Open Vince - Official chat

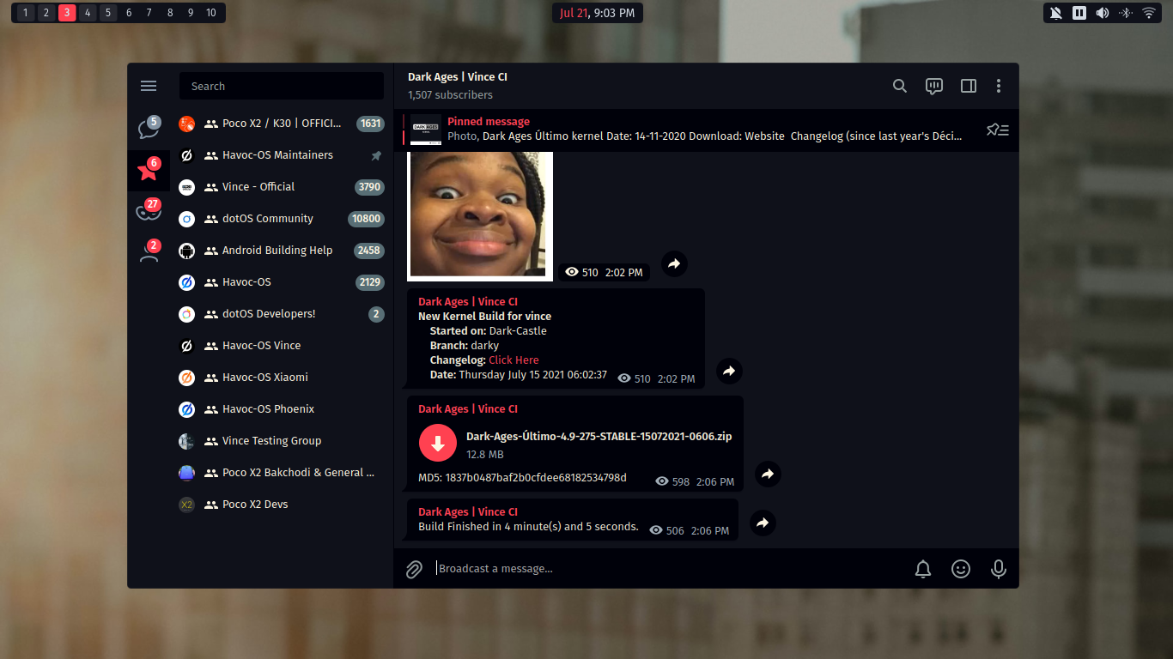282,187
